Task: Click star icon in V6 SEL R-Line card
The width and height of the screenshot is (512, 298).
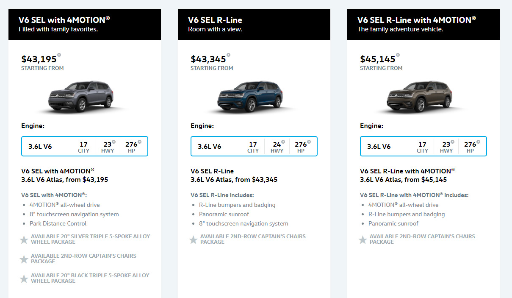Action: [194, 240]
